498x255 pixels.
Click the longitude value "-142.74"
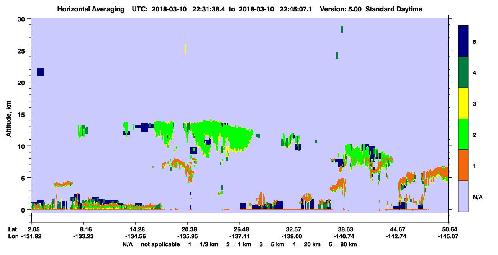[x=396, y=236]
